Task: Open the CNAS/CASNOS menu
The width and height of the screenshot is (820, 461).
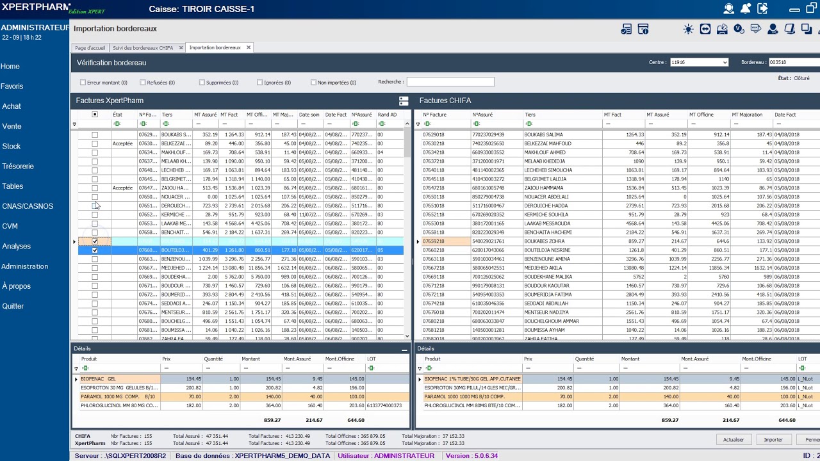Action: (28, 206)
